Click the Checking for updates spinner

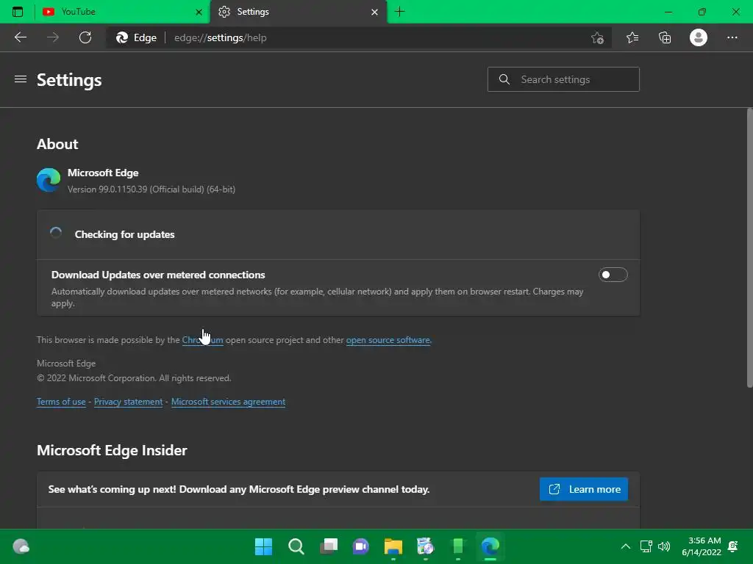(56, 233)
